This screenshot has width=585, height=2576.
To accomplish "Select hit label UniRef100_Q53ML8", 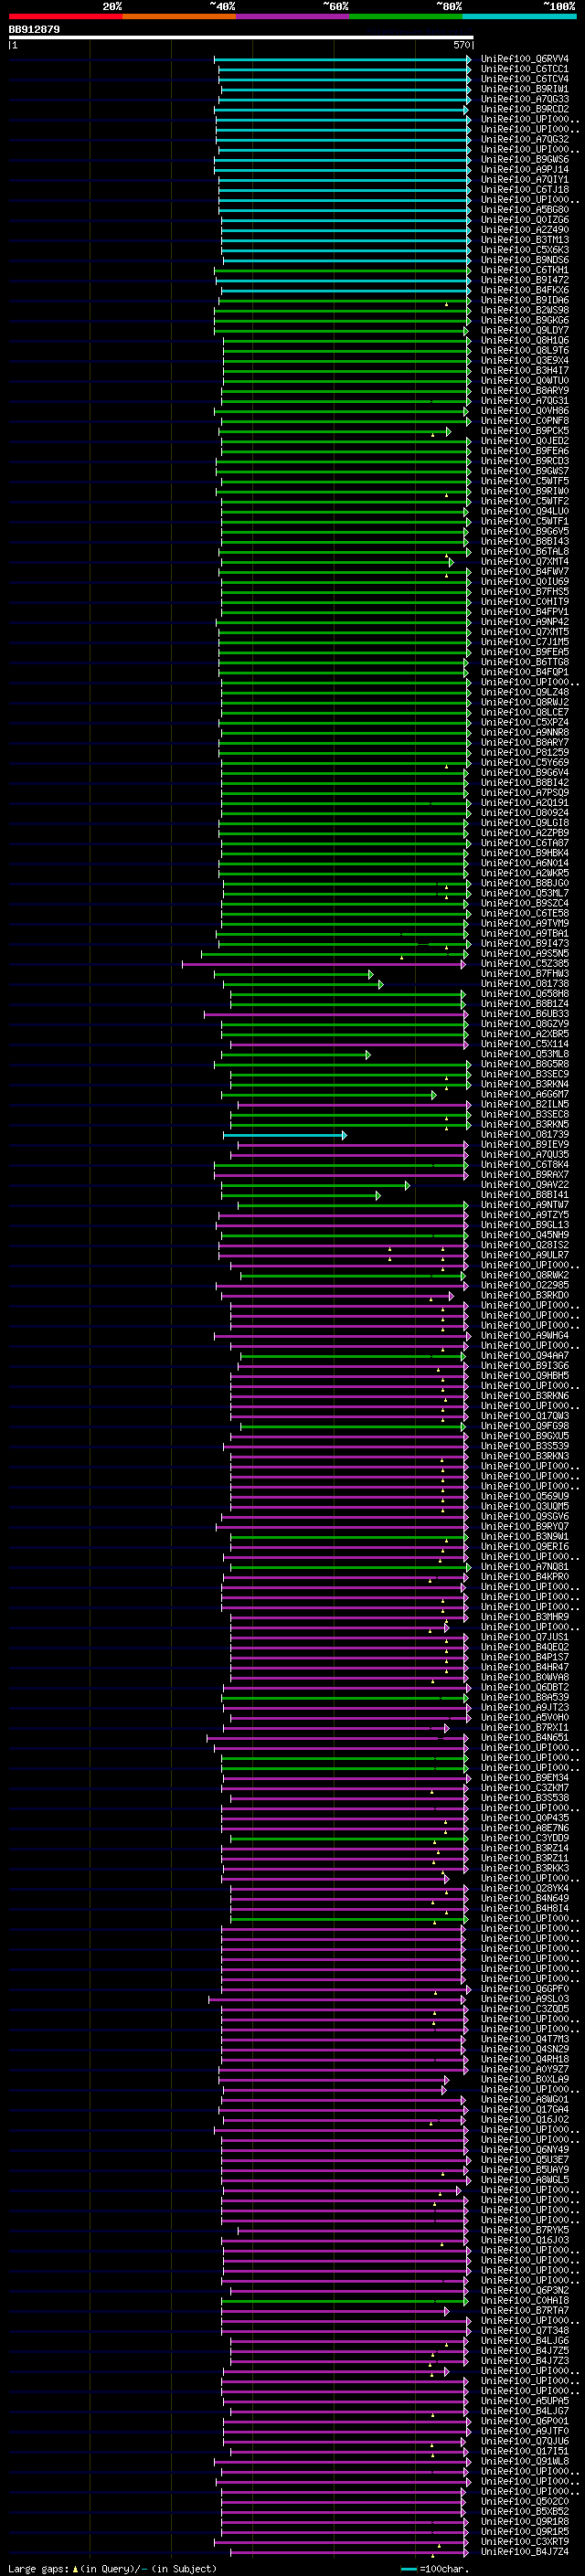I will pos(524,1054).
